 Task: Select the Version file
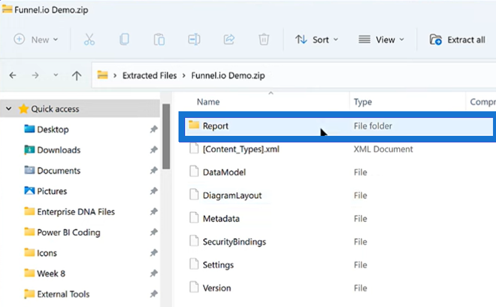coord(217,288)
